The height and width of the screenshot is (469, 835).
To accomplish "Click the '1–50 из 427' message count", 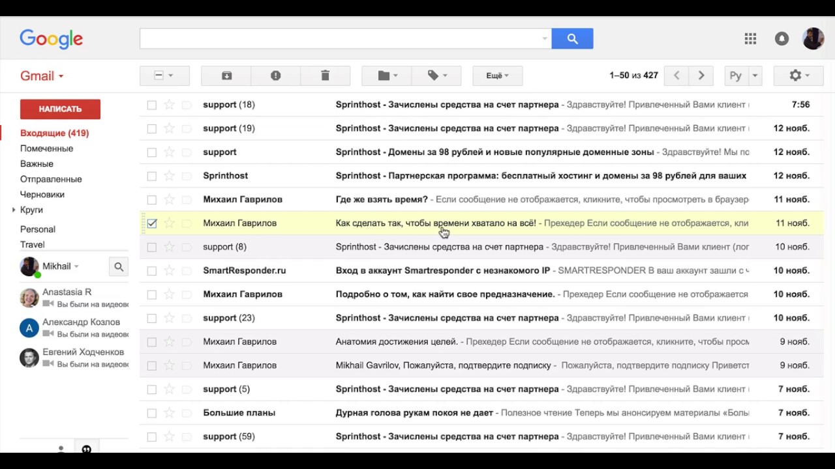I will [x=633, y=76].
